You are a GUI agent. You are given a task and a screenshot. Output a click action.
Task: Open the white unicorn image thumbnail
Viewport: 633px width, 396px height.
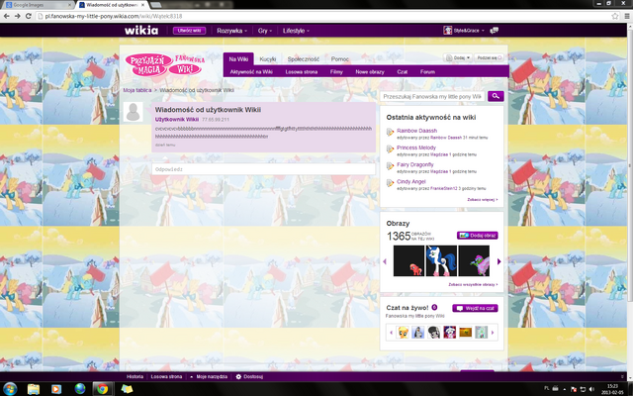(x=441, y=260)
